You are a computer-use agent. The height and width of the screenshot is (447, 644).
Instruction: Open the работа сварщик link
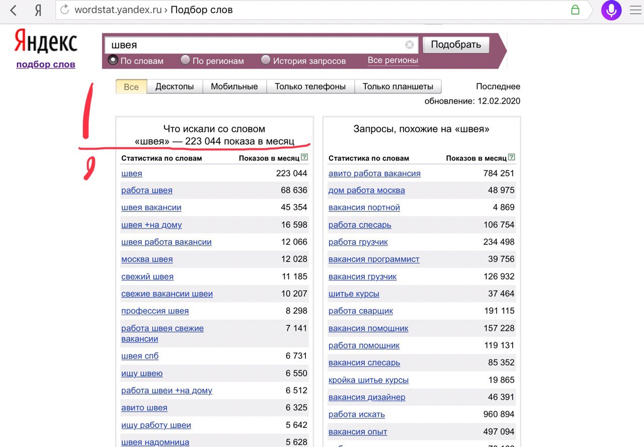[x=361, y=311]
